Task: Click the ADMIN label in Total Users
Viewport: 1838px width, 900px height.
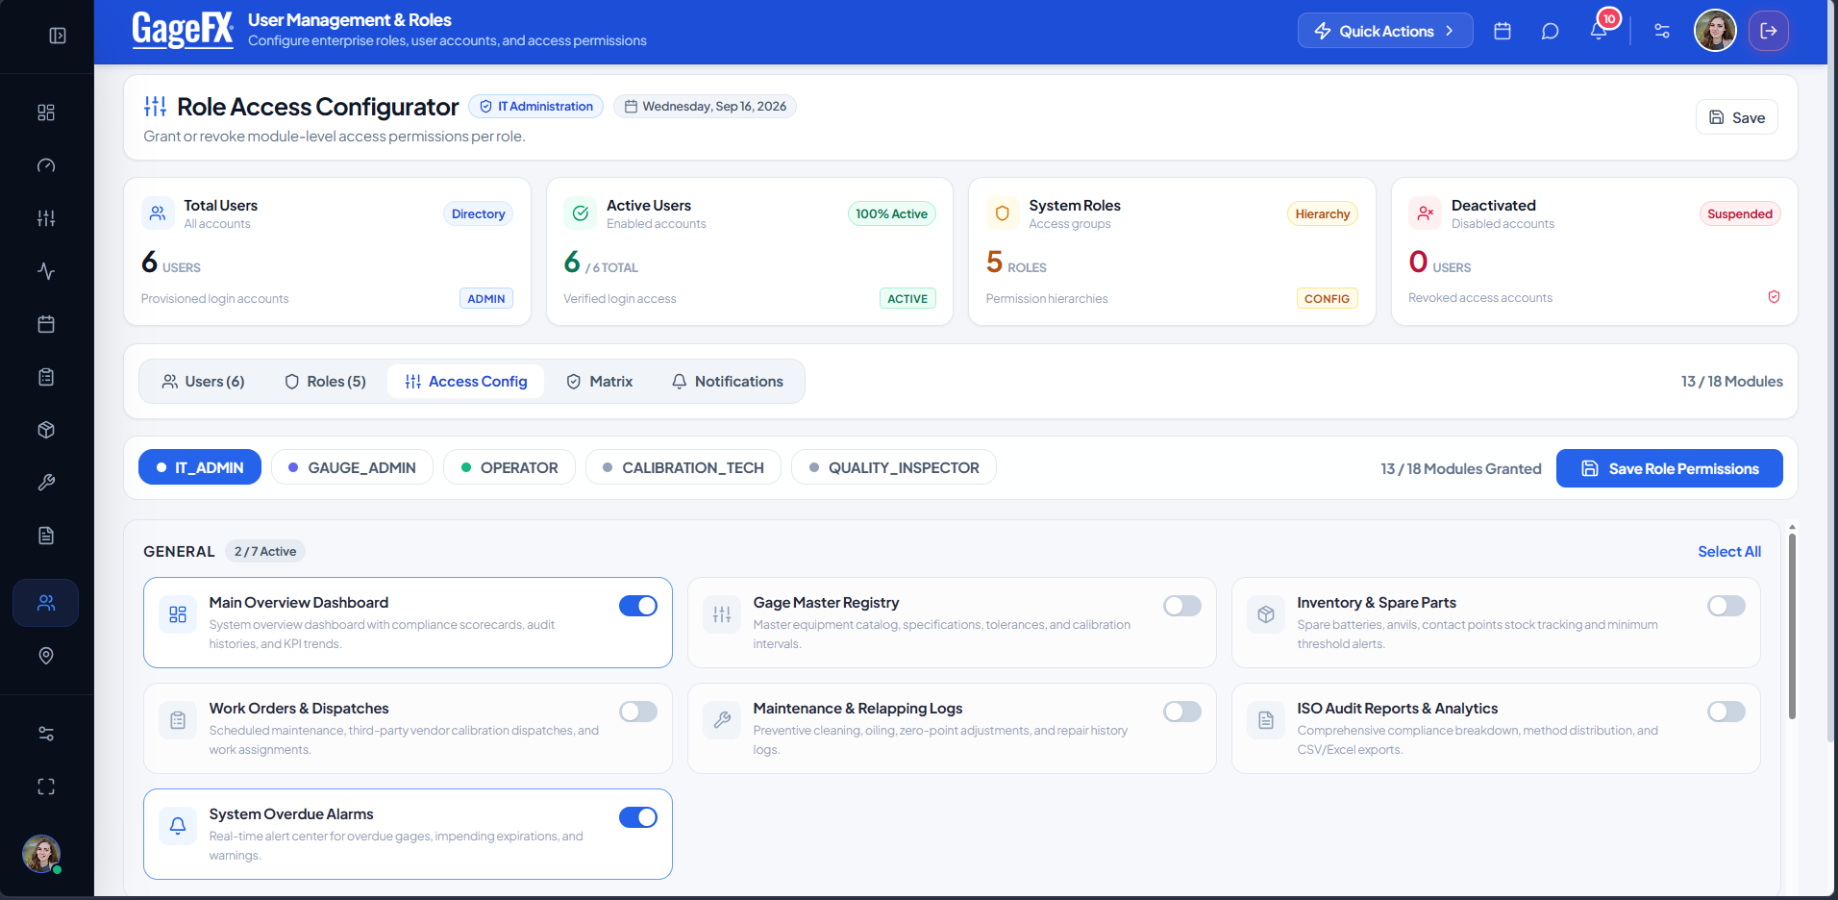Action: pyautogui.click(x=485, y=298)
